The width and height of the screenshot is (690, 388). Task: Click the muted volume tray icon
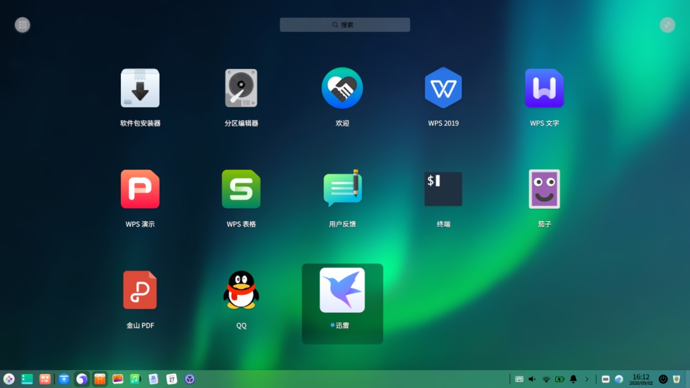click(532, 379)
